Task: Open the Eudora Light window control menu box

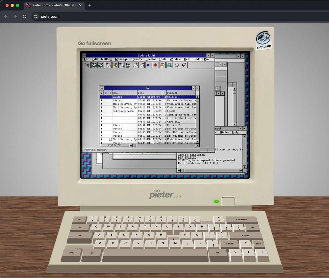Action: point(84,55)
